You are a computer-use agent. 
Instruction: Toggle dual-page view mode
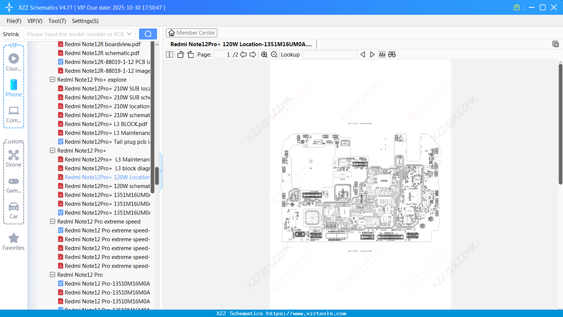click(169, 54)
